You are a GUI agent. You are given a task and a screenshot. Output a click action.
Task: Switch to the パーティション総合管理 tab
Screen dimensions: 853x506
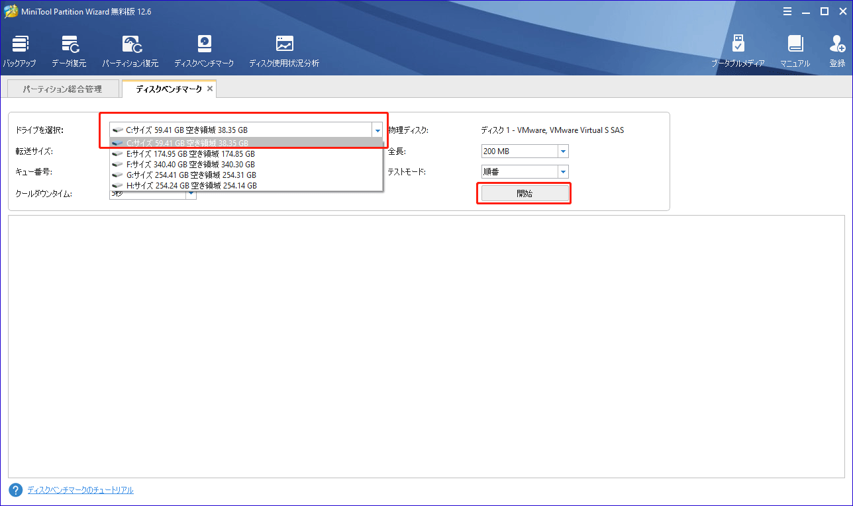[63, 88]
